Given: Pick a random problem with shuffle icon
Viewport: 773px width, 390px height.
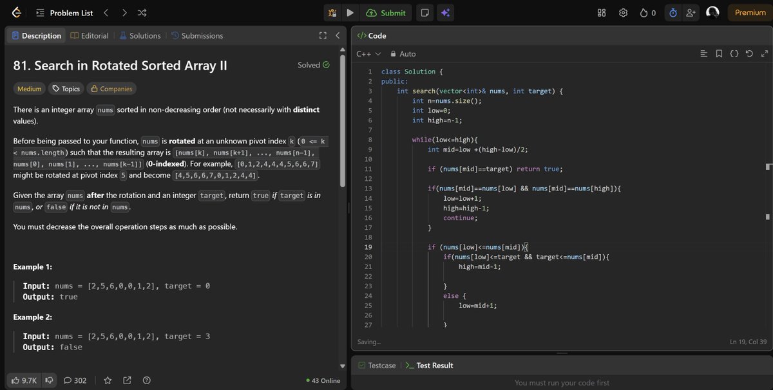Looking at the screenshot, I should [142, 13].
